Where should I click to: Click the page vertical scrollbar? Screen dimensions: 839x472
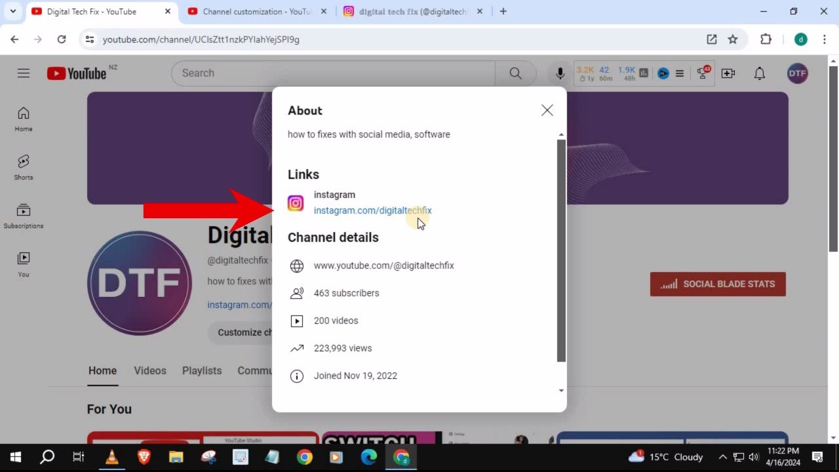tap(833, 157)
